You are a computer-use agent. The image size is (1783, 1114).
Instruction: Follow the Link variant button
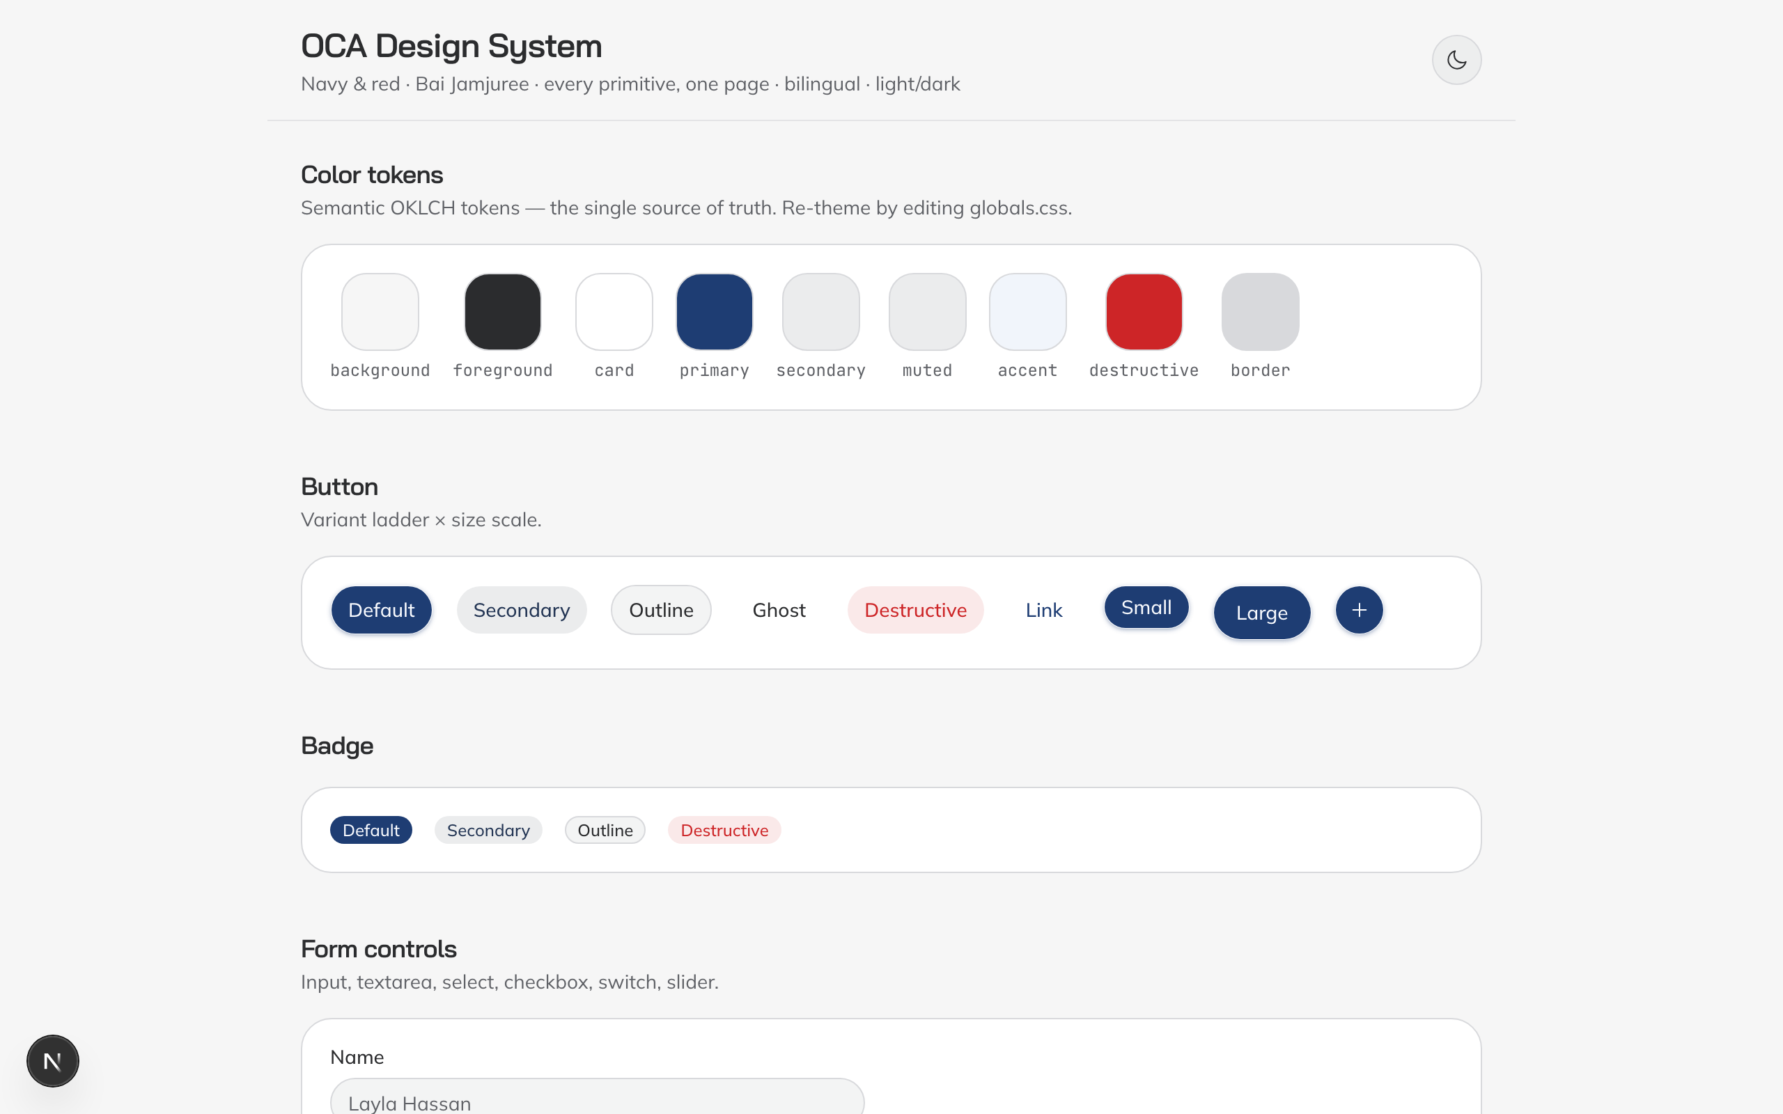coord(1043,610)
